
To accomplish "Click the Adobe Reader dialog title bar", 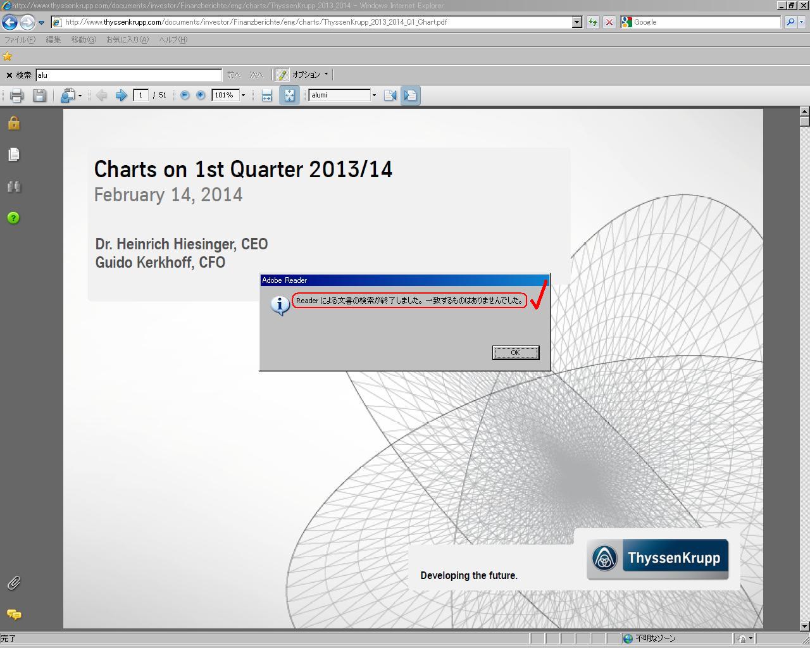I will [404, 280].
